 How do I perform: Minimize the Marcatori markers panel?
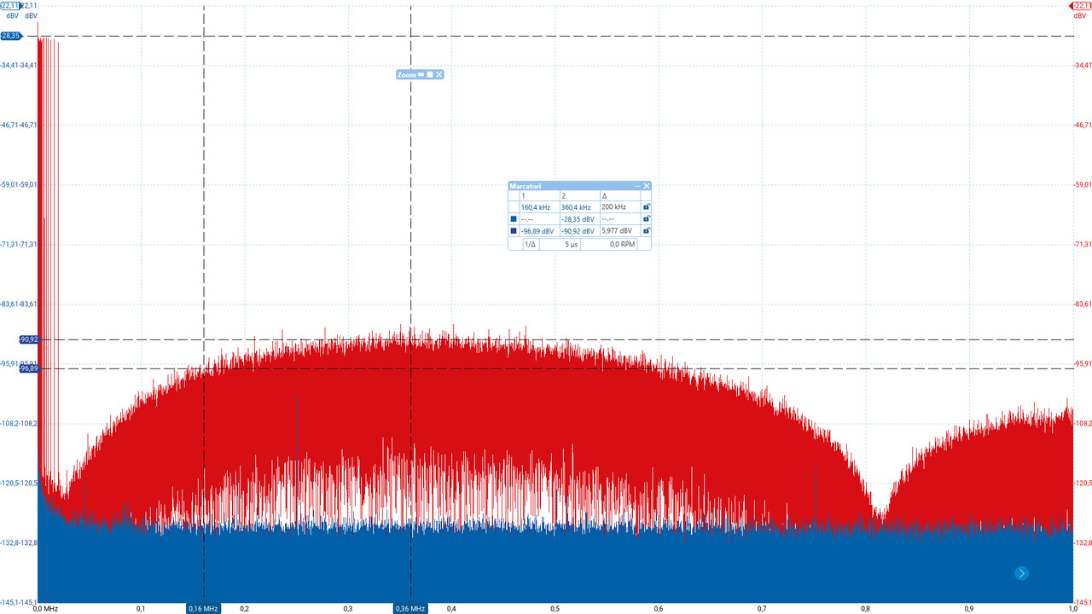[636, 186]
